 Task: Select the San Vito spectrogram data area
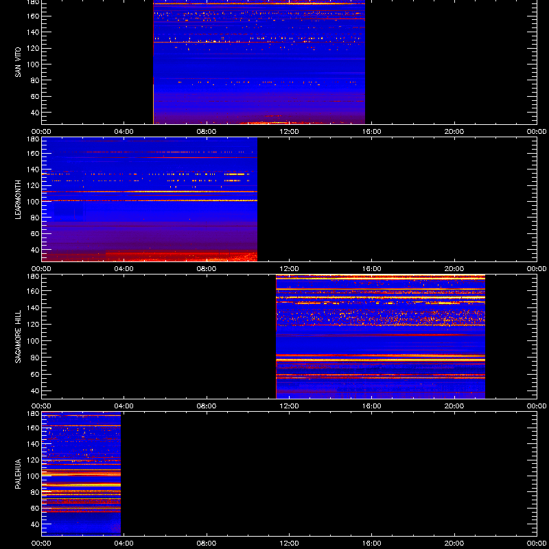[x=259, y=62]
